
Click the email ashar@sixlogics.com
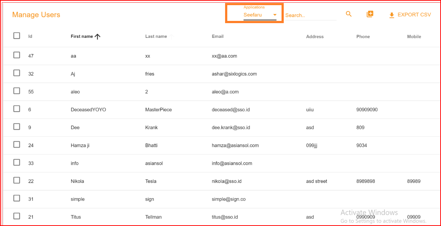234,74
